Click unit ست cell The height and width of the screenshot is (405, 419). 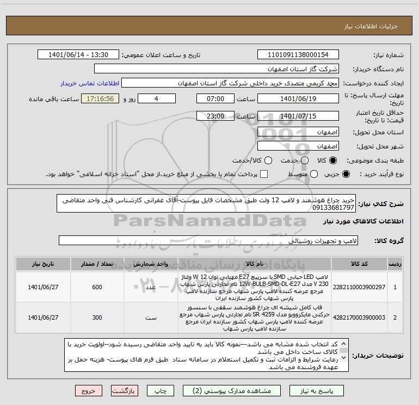click(x=151, y=317)
